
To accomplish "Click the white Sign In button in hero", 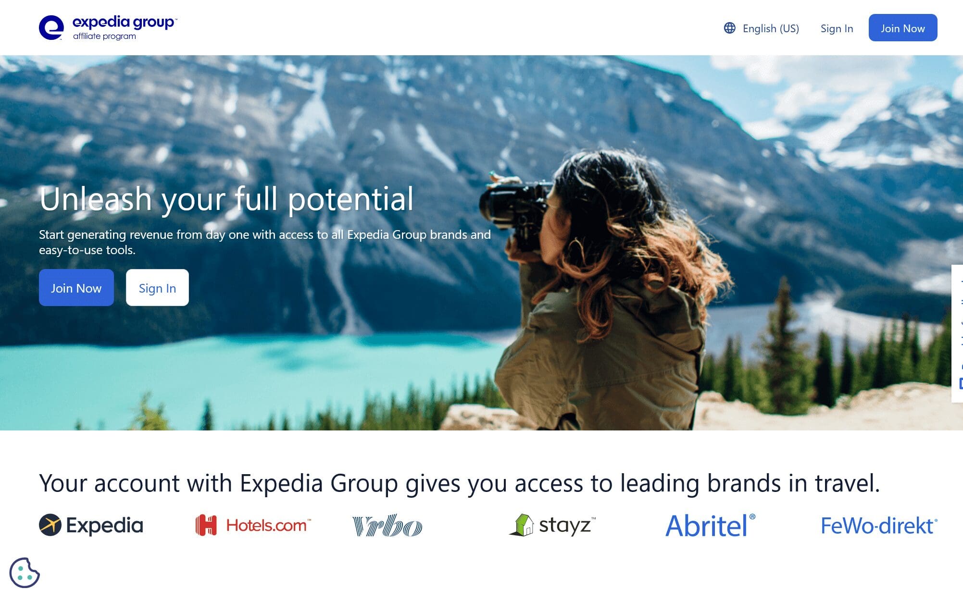I will 157,288.
